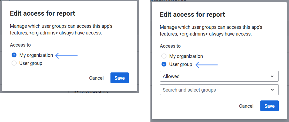Click the User group label above Allowed dropdown
This screenshot has width=289, height=122.
coord(181,64)
